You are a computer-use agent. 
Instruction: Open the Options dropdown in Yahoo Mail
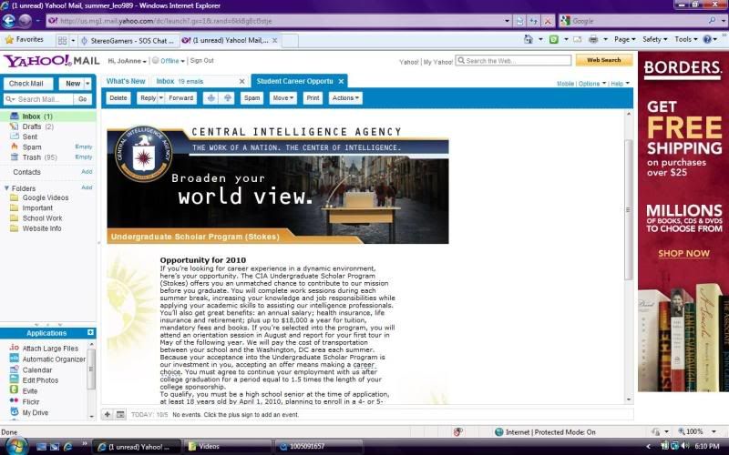(592, 84)
